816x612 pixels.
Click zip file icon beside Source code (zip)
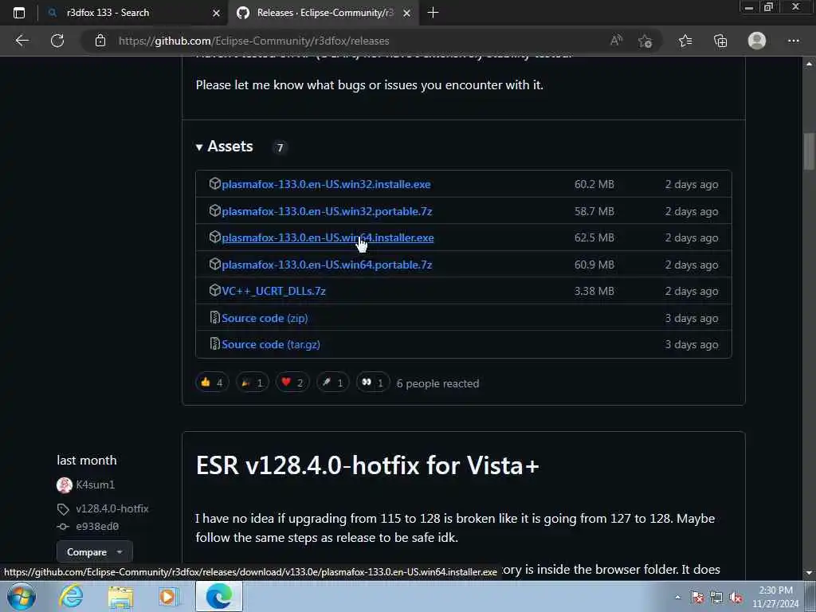tap(214, 317)
